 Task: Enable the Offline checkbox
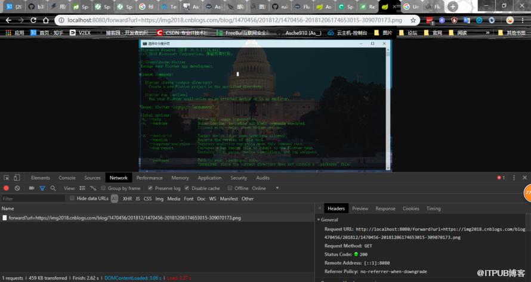[x=230, y=188]
